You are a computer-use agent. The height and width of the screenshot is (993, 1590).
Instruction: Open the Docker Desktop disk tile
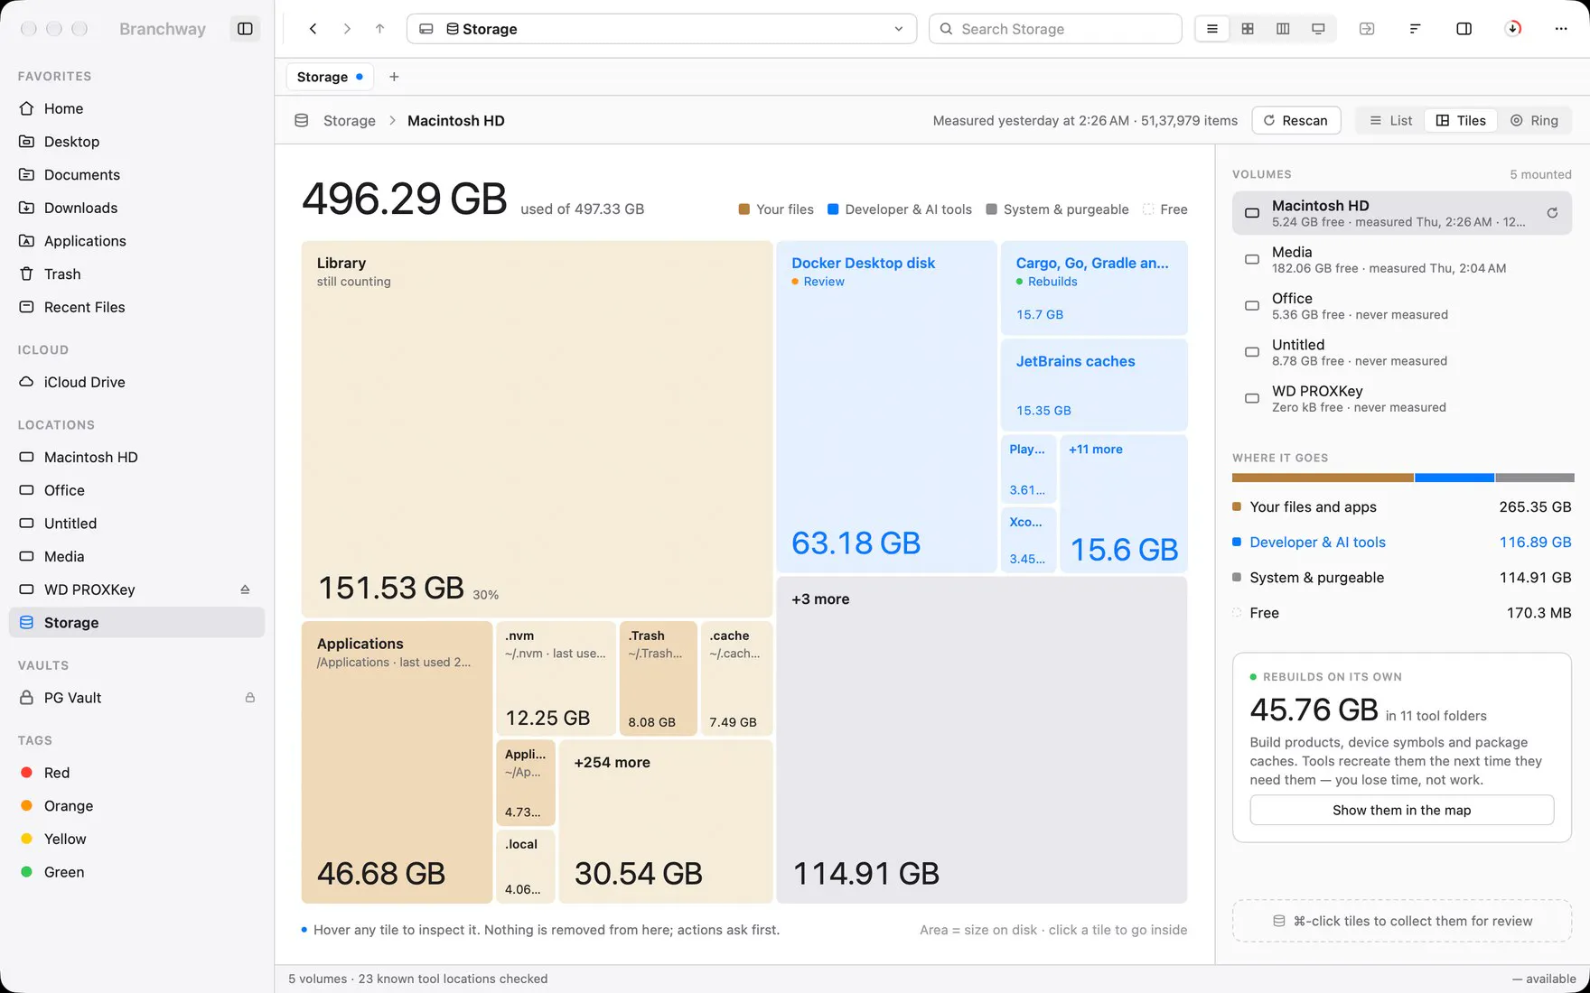tap(886, 406)
